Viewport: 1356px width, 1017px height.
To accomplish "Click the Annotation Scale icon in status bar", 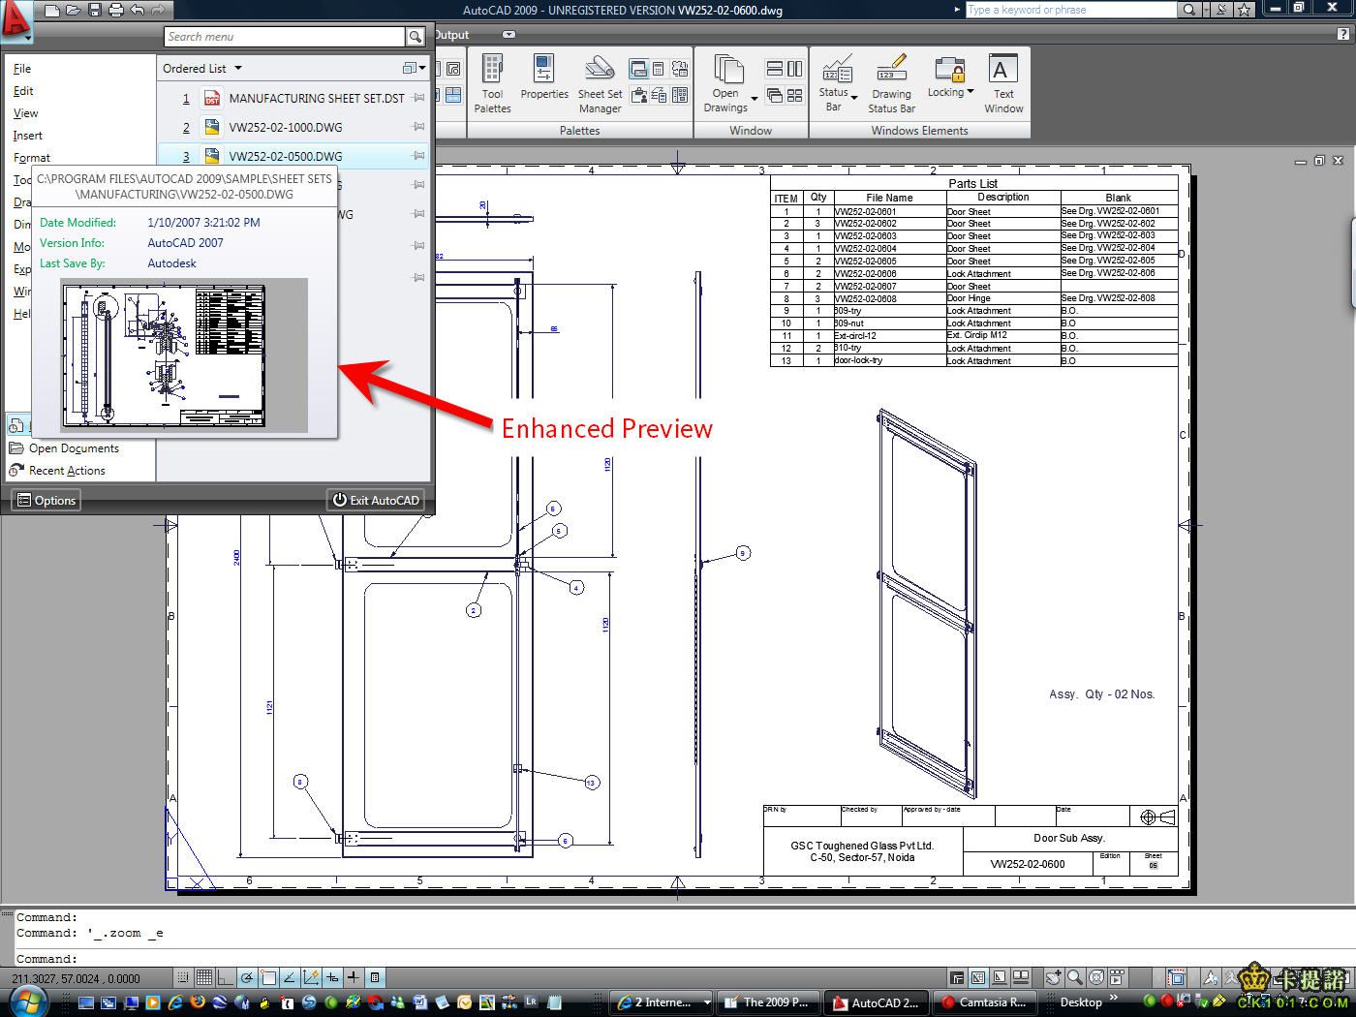I will [1211, 977].
